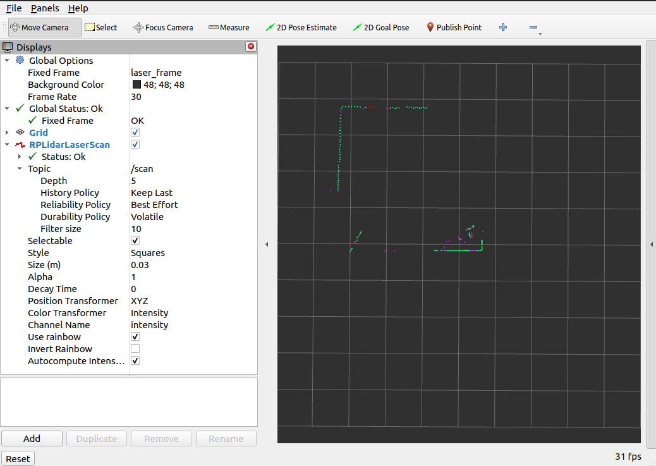Screen dimensions: 656x466
Task: Click the Global Status green checkmark
Action: click(x=20, y=109)
